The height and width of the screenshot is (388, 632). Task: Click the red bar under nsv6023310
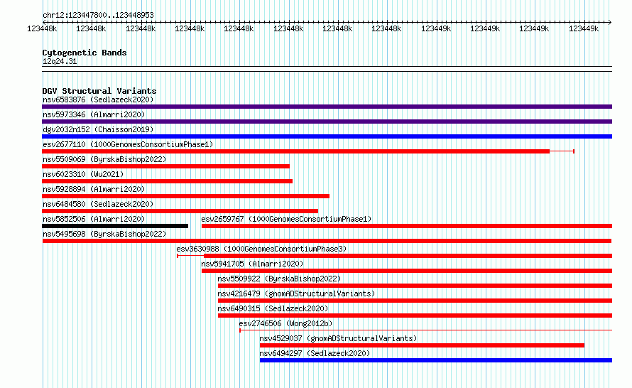(x=168, y=181)
